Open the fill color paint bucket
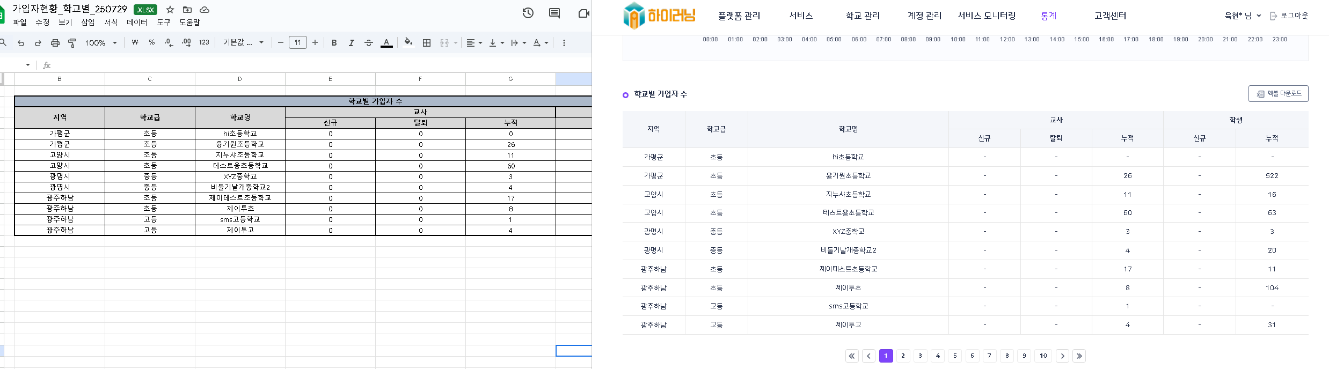 [408, 42]
